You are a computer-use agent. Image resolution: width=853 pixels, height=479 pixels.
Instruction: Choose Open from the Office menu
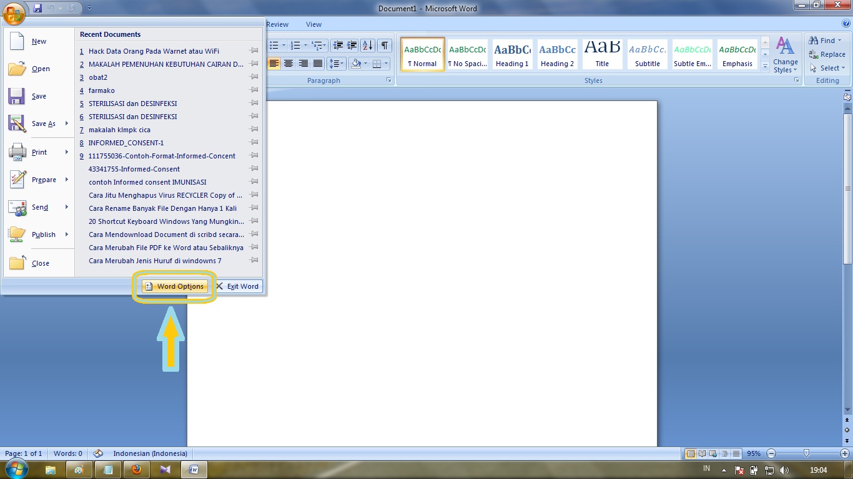click(x=38, y=69)
